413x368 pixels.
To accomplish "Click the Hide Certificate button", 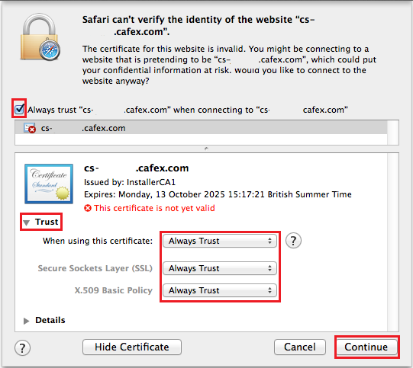I will tap(132, 347).
